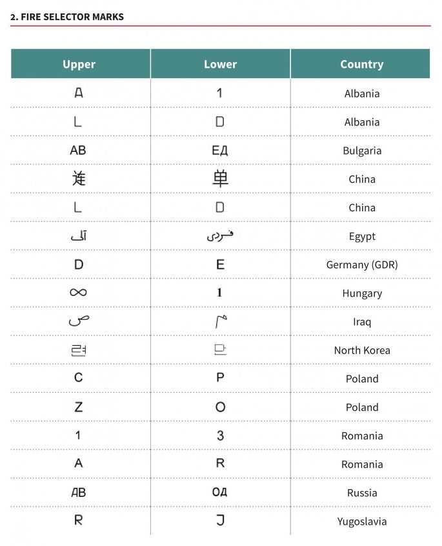The width and height of the screenshot is (442, 546).
Task: Click the "Lower" column header
Action: (220, 64)
